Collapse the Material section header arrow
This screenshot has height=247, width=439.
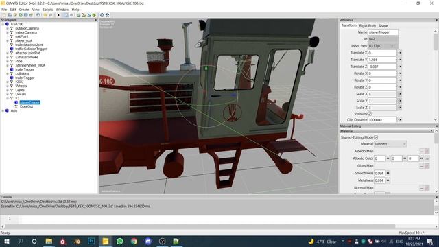pyautogui.click(x=431, y=131)
